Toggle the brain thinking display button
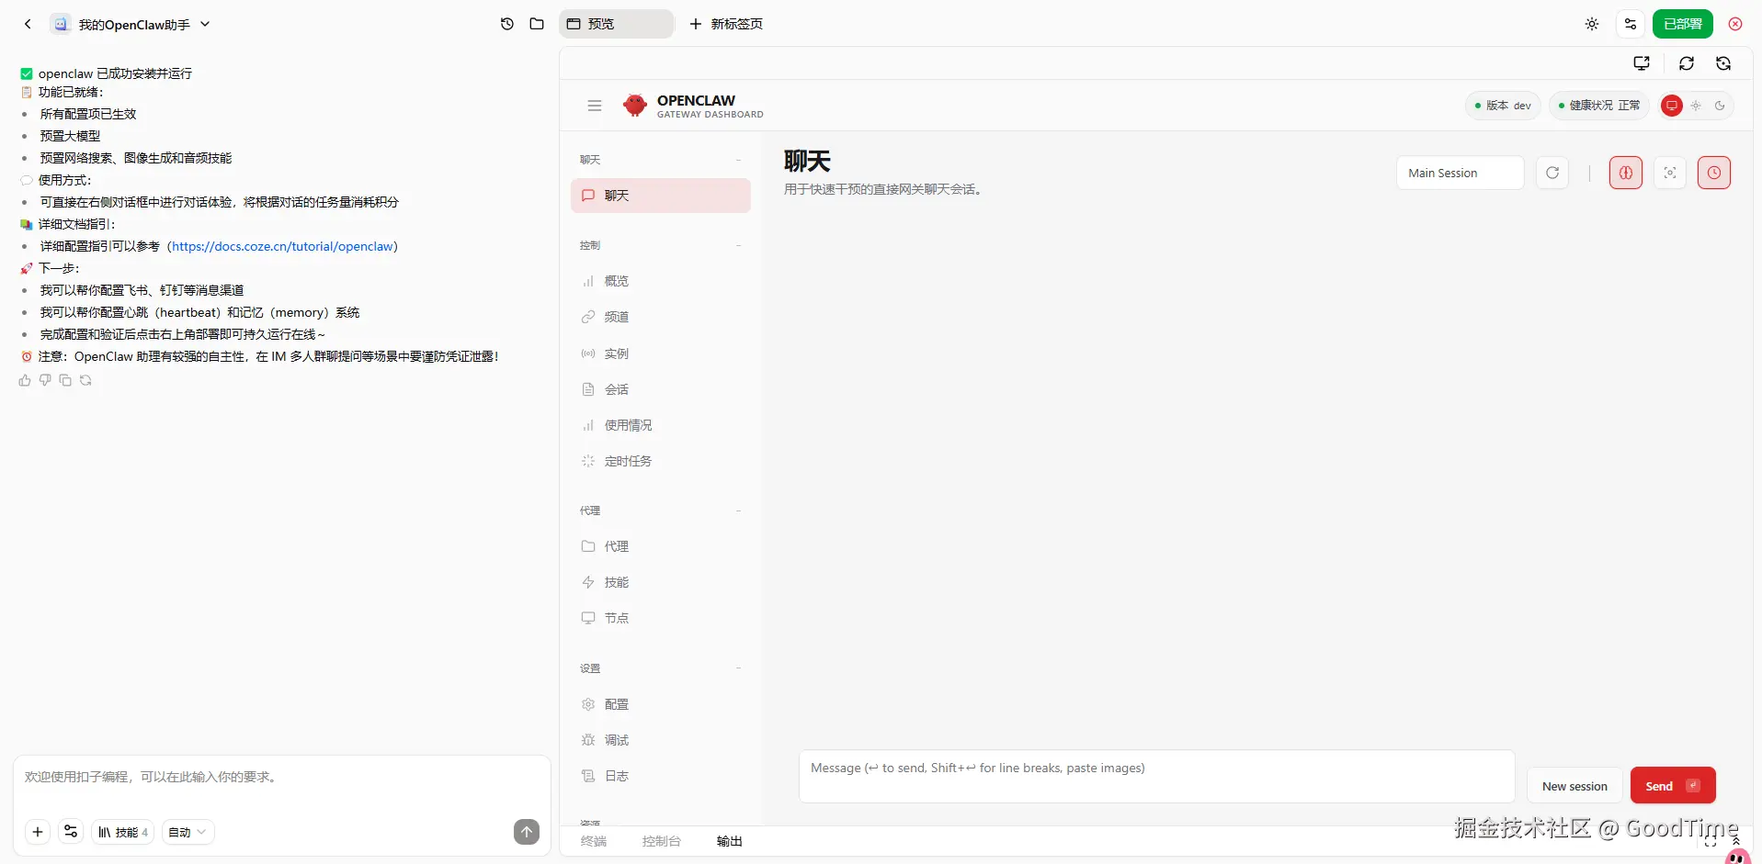This screenshot has width=1762, height=864. pyautogui.click(x=1626, y=173)
